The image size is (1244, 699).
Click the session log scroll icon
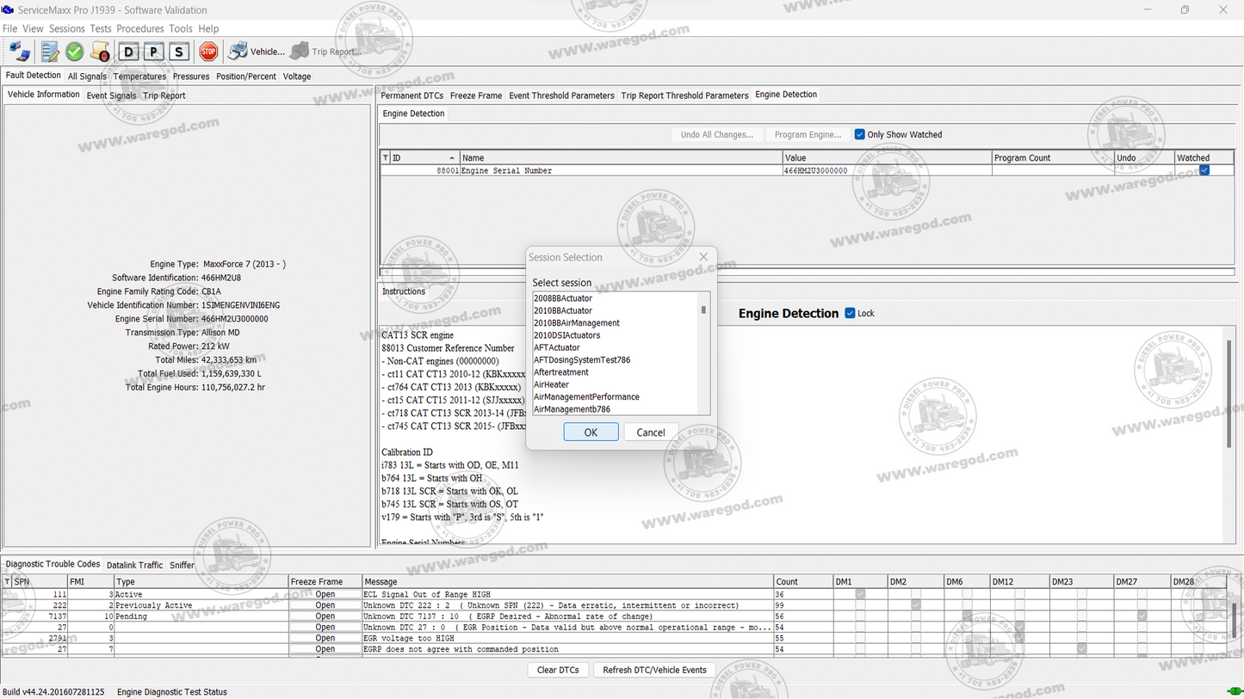[x=100, y=51]
